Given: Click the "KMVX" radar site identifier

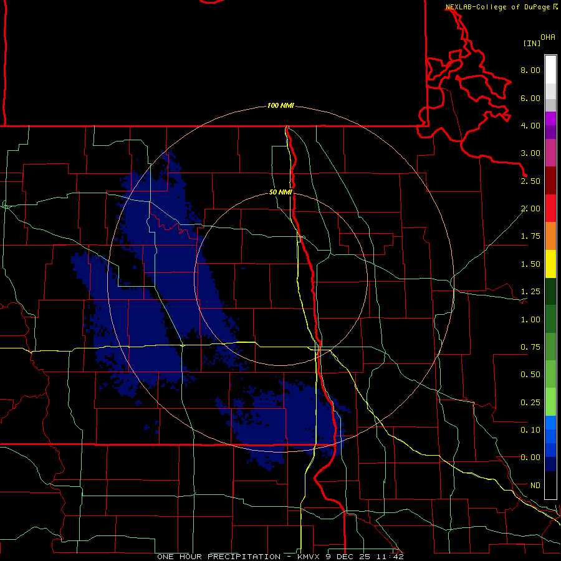Looking at the screenshot, I should (x=309, y=557).
